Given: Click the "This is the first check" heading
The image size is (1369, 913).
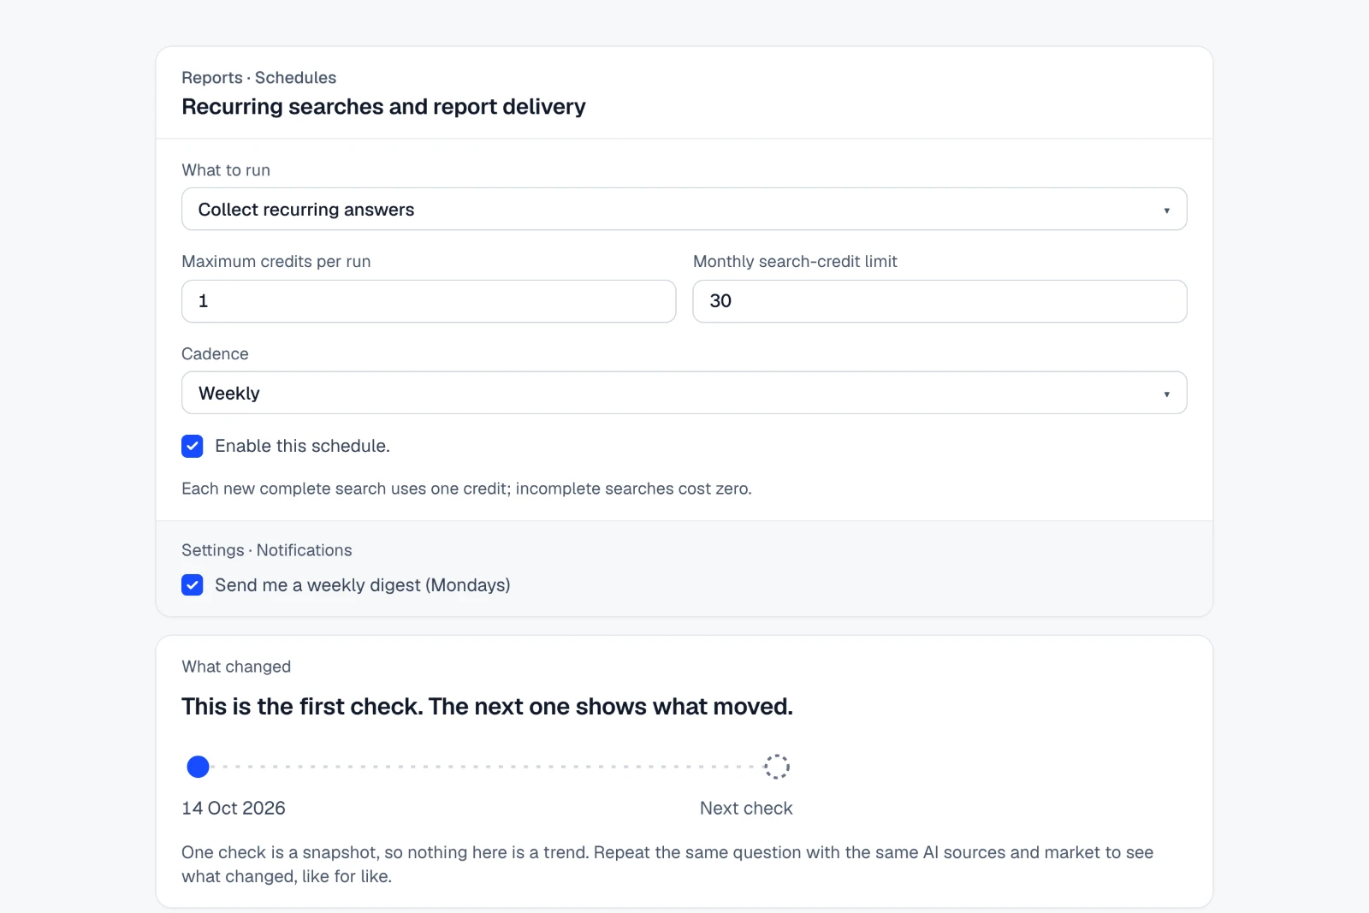Looking at the screenshot, I should pyautogui.click(x=487, y=707).
